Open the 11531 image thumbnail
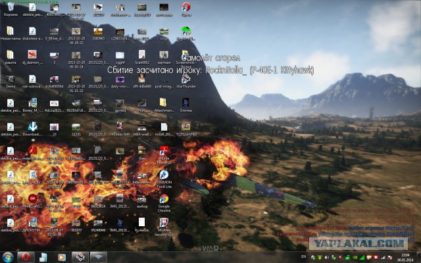Screen dimensions: 421x263 coord(76,129)
